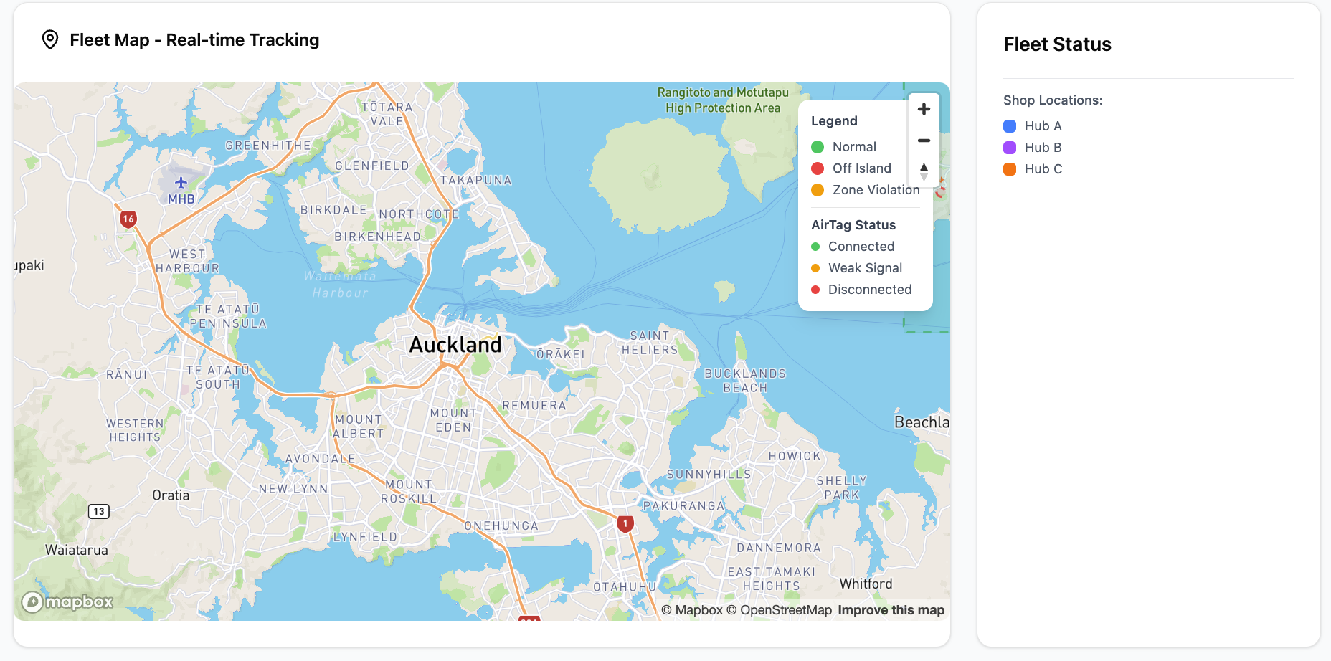Open the Improve this map link
The height and width of the screenshot is (661, 1331).
(890, 609)
